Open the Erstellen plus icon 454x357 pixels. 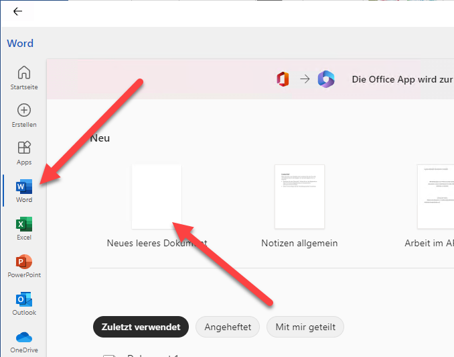point(24,115)
